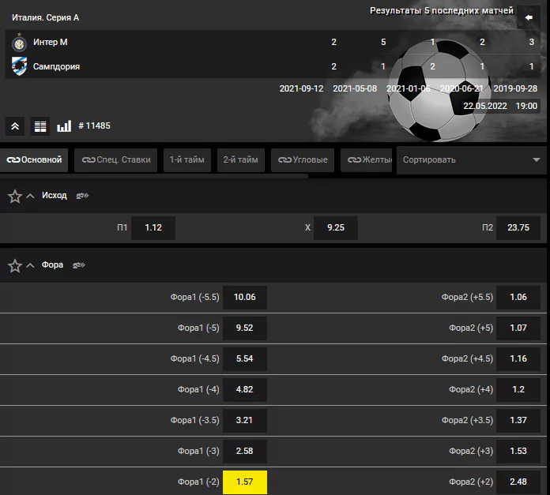
Task: Open the Сортировать dropdown
Action: point(472,159)
